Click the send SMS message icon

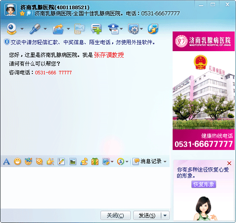(x=79, y=29)
